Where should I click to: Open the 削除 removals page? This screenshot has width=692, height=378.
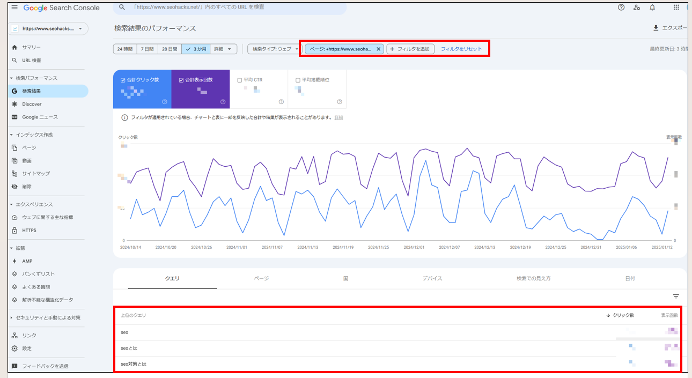[x=27, y=187]
